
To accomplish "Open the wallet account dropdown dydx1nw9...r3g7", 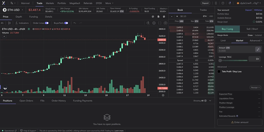I will [249, 3].
